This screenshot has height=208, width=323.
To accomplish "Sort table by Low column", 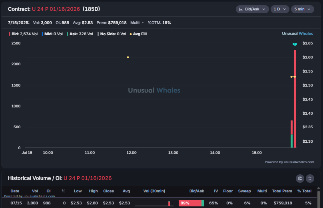I will [78, 191].
